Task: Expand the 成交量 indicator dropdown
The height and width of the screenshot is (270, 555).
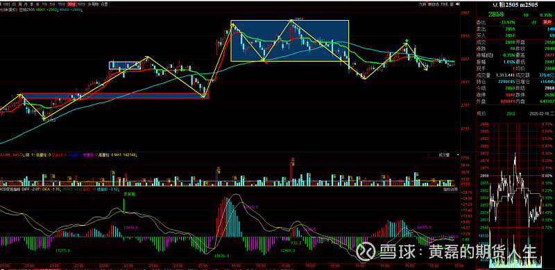Action: [x=444, y=155]
